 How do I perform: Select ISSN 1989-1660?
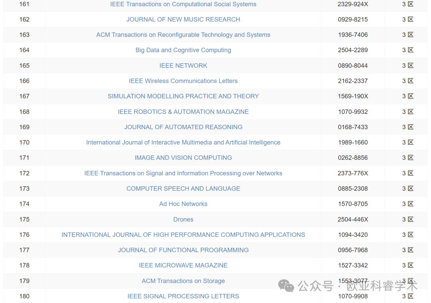click(353, 143)
